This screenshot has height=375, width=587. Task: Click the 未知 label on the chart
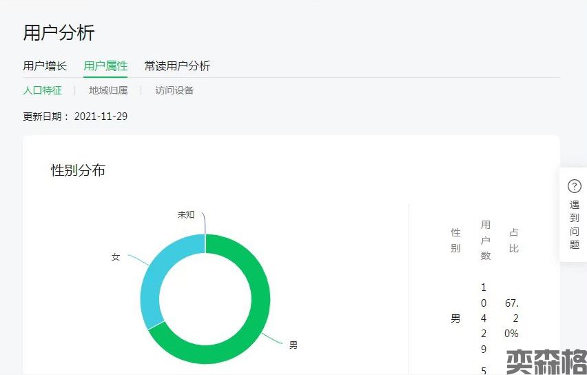point(186,214)
